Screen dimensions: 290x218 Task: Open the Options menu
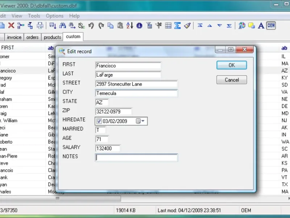pyautogui.click(x=55, y=16)
